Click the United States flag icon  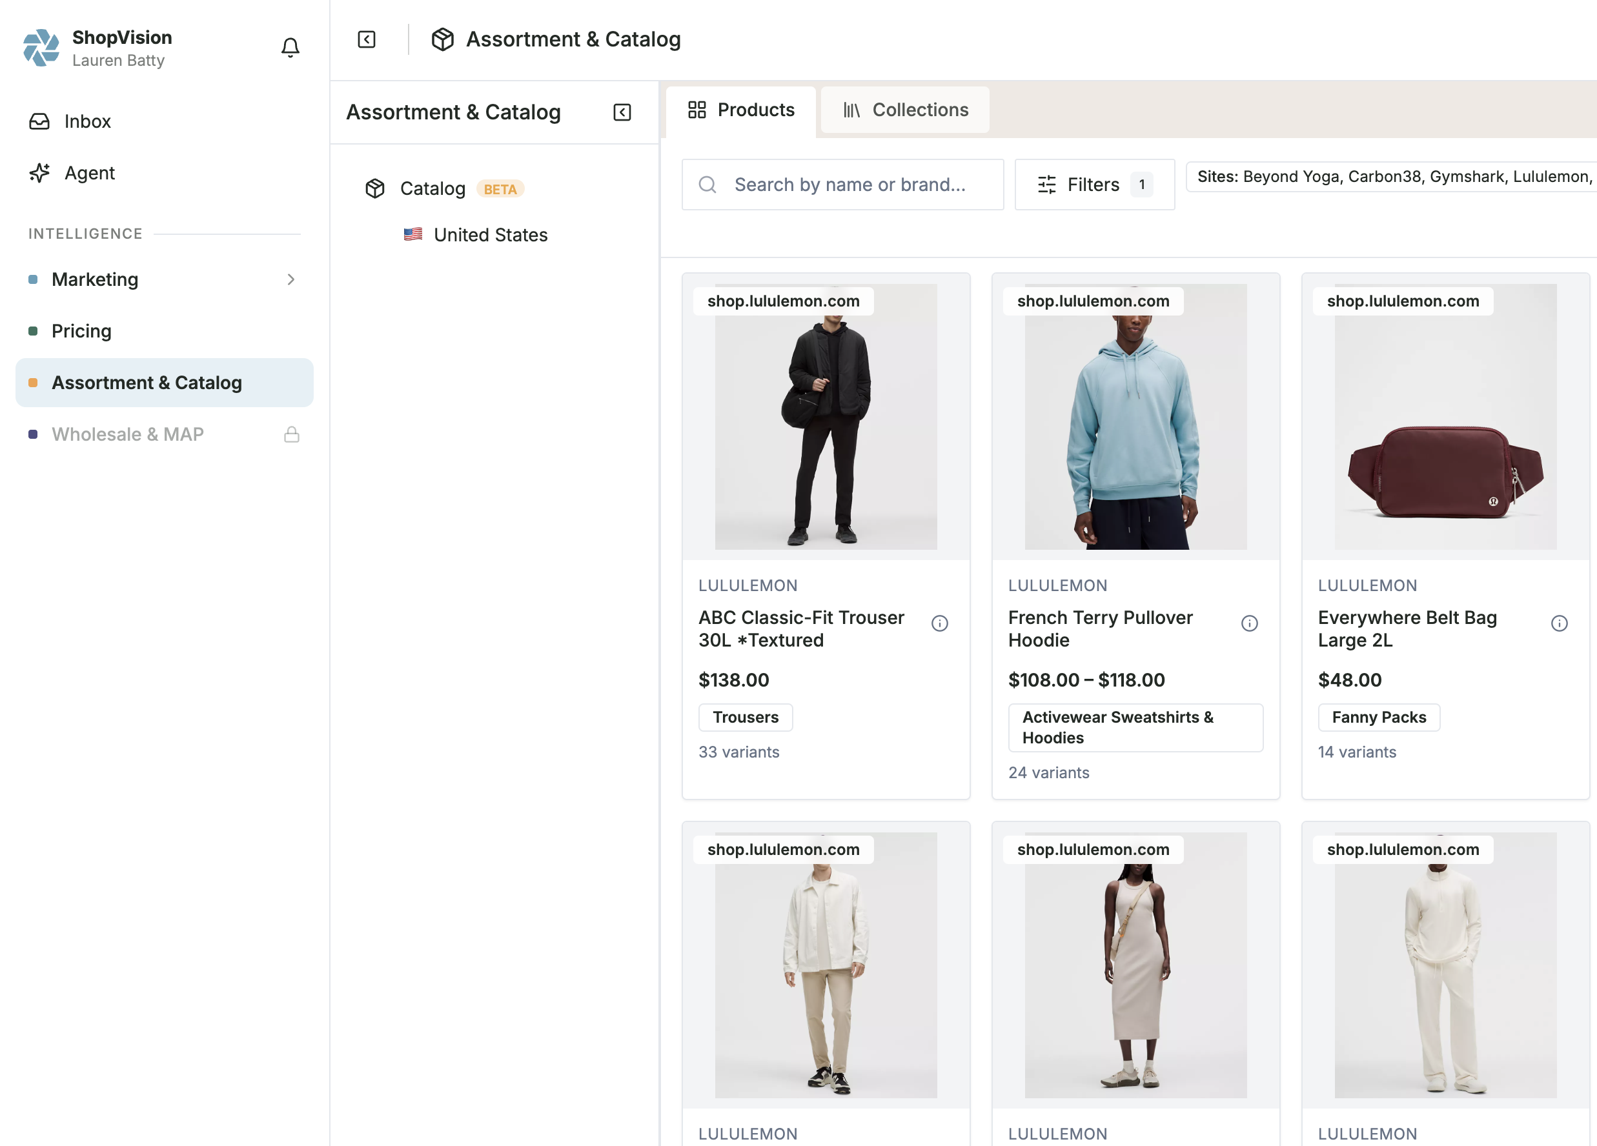413,234
